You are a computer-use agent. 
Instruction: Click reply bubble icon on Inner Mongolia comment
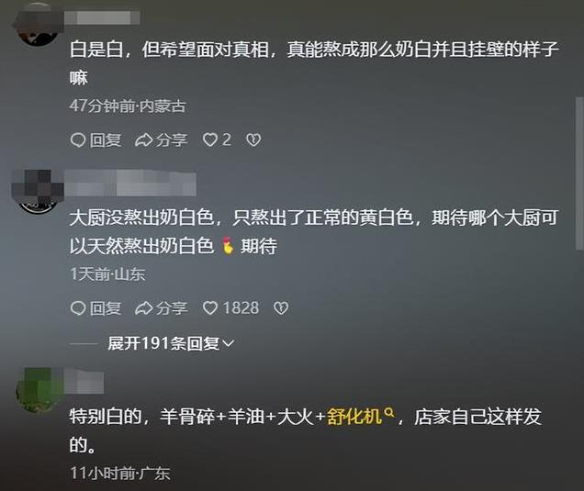[78, 140]
